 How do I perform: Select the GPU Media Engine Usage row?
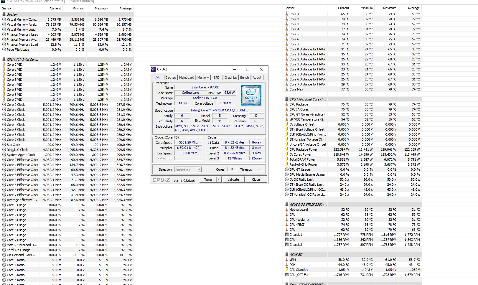point(353,174)
